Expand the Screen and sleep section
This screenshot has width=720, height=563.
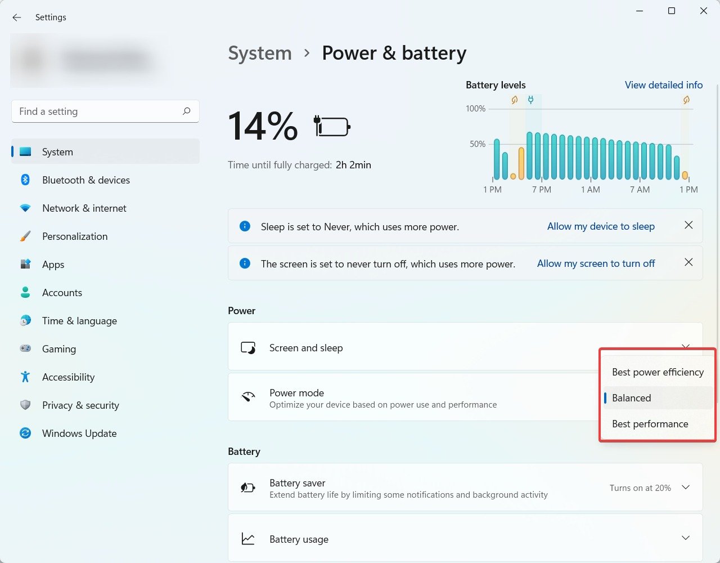686,346
